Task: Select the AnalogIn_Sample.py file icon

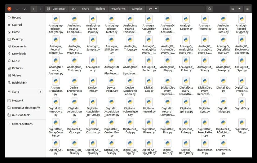Action: click(x=93, y=40)
